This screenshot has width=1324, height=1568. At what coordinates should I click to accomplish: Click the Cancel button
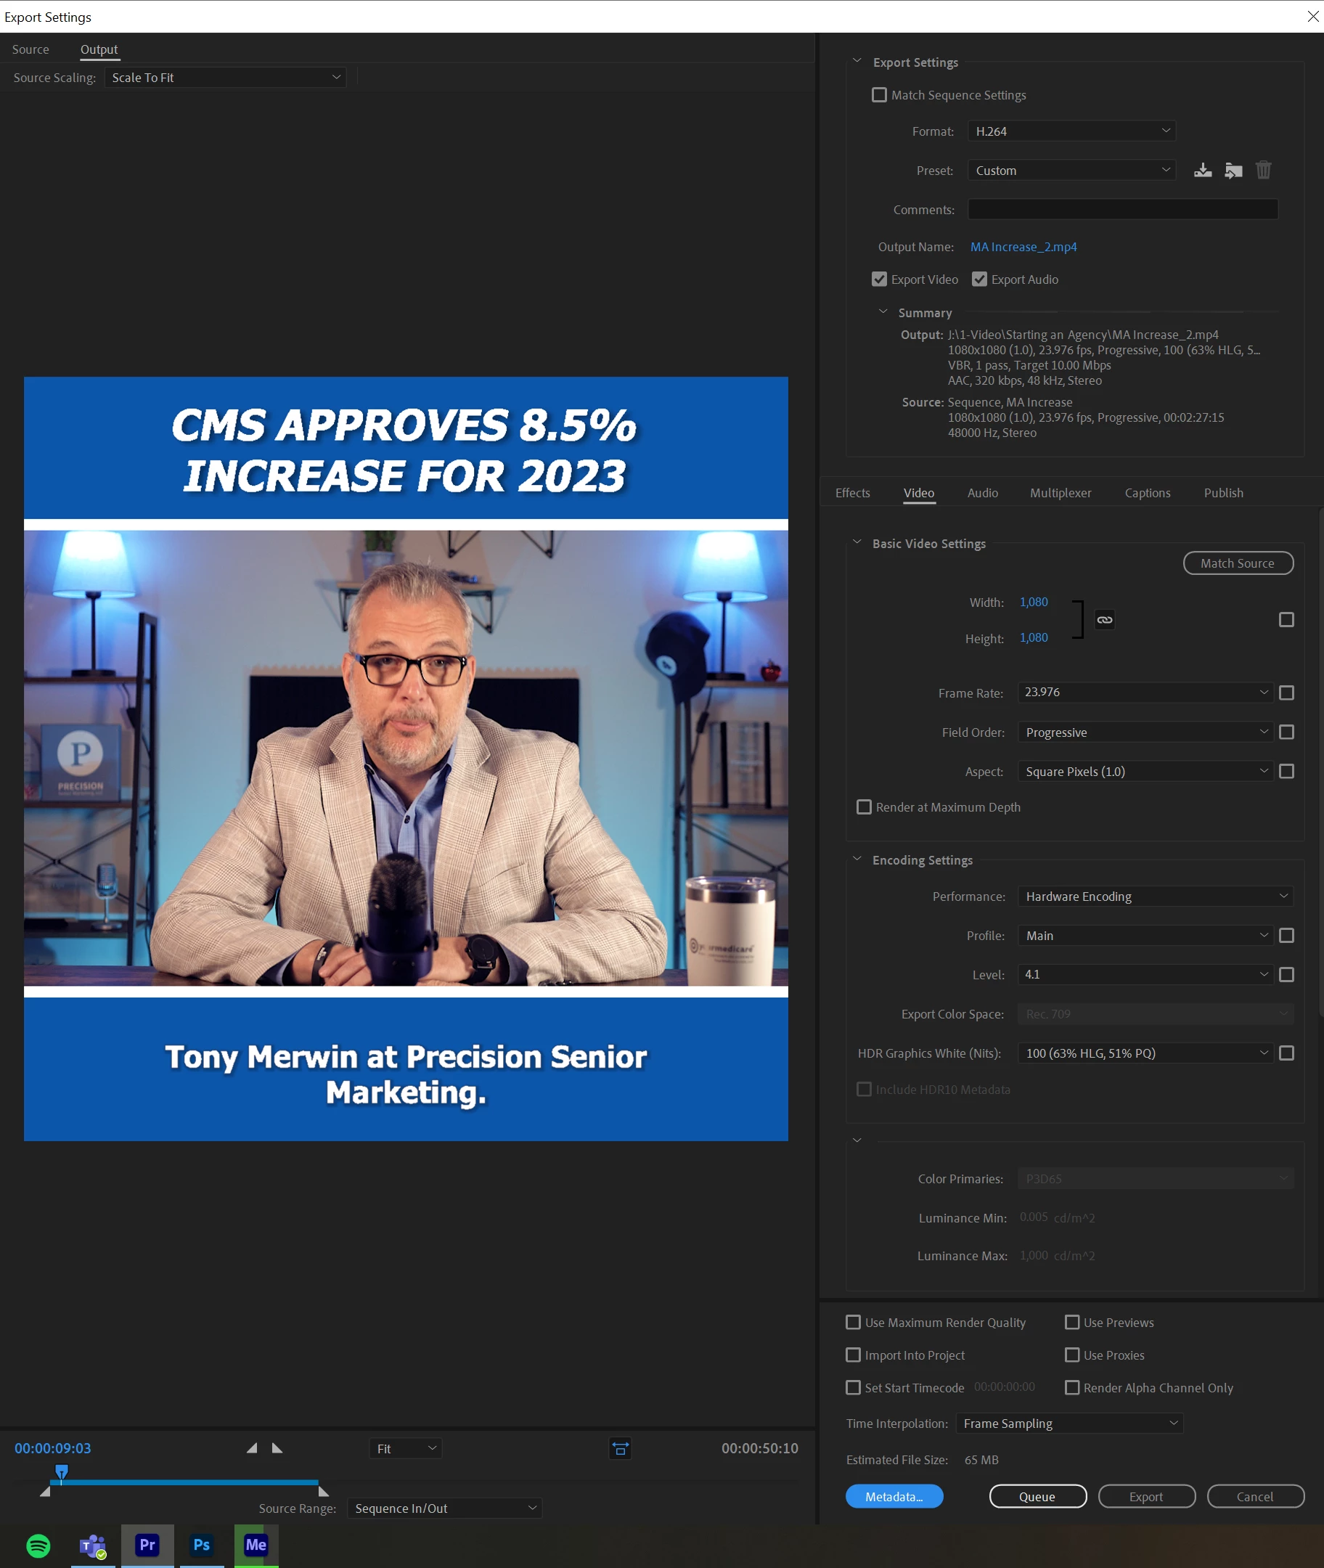pos(1255,1497)
